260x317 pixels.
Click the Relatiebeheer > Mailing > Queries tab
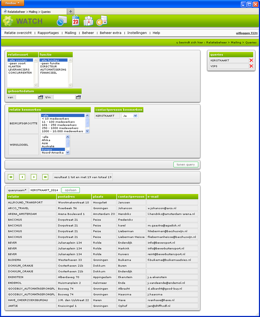(34, 12)
